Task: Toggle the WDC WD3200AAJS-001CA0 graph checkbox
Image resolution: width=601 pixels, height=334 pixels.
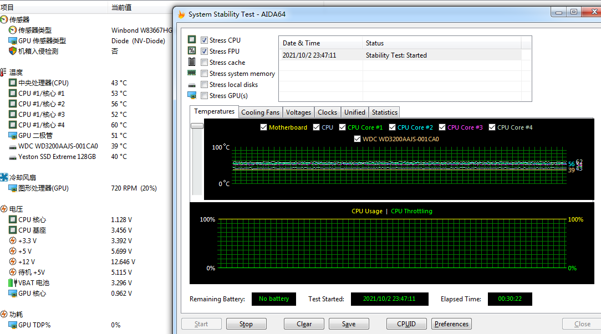Action: tap(357, 138)
